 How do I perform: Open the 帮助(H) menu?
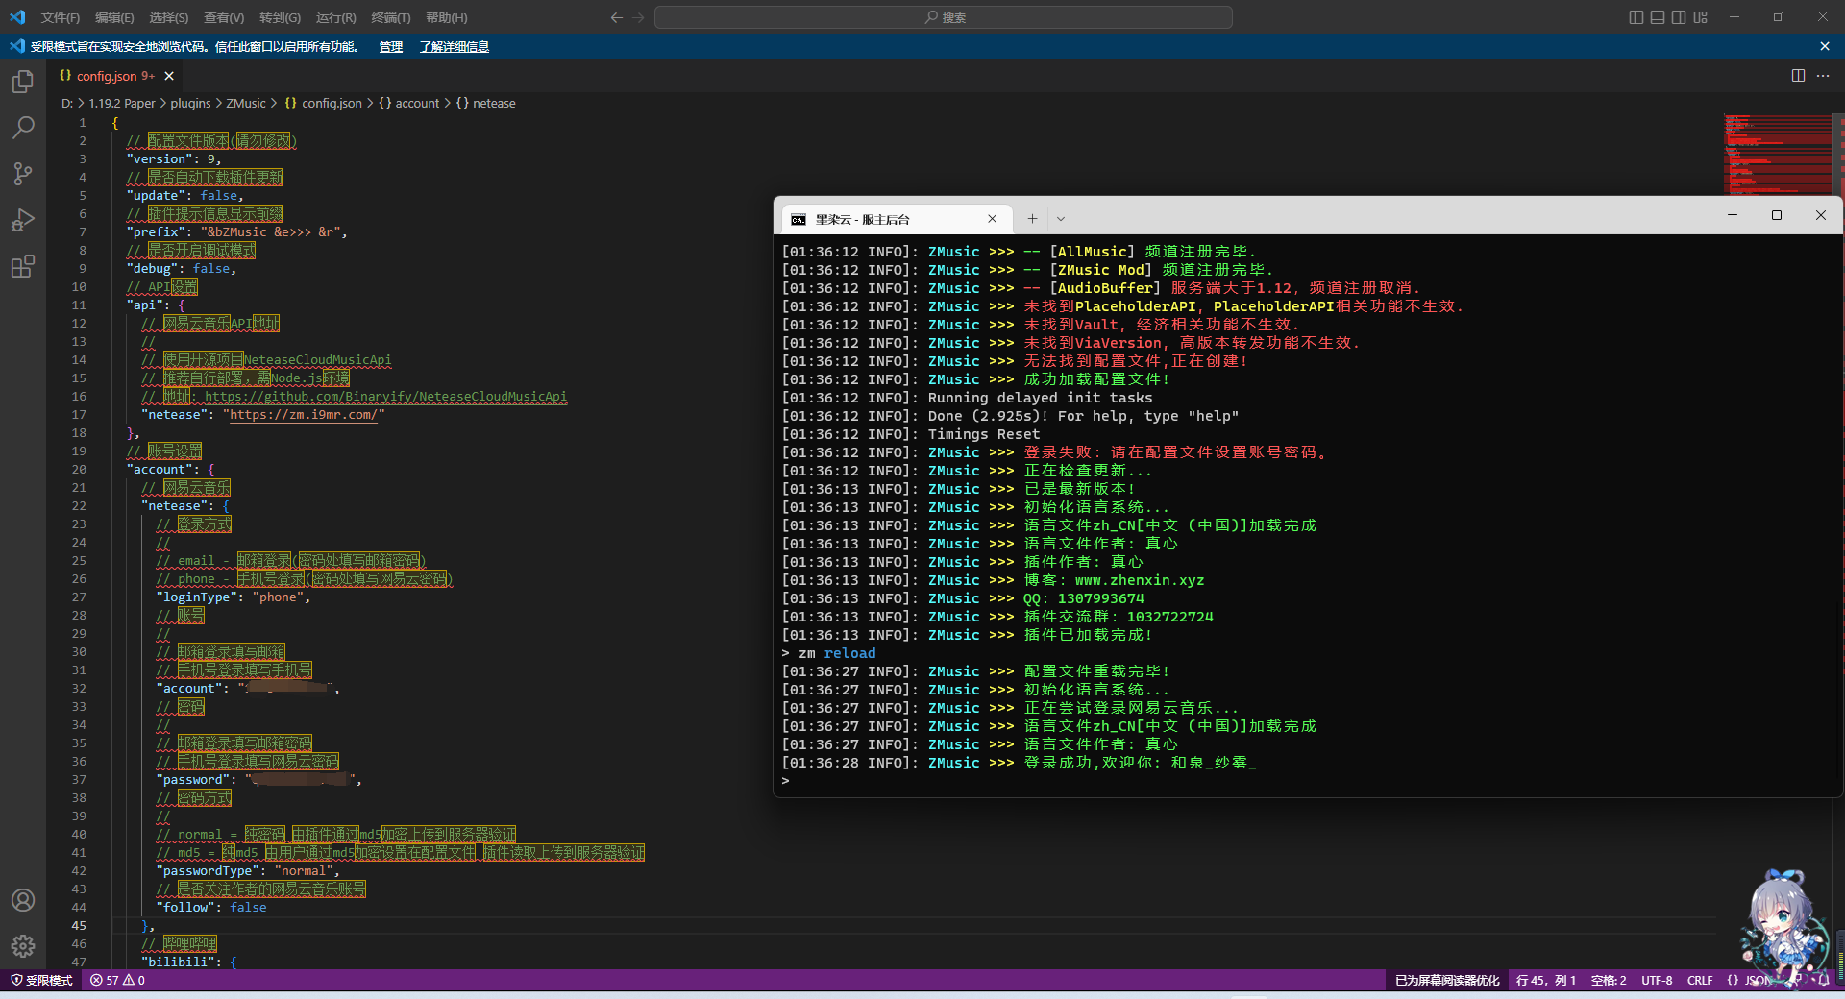pos(446,17)
